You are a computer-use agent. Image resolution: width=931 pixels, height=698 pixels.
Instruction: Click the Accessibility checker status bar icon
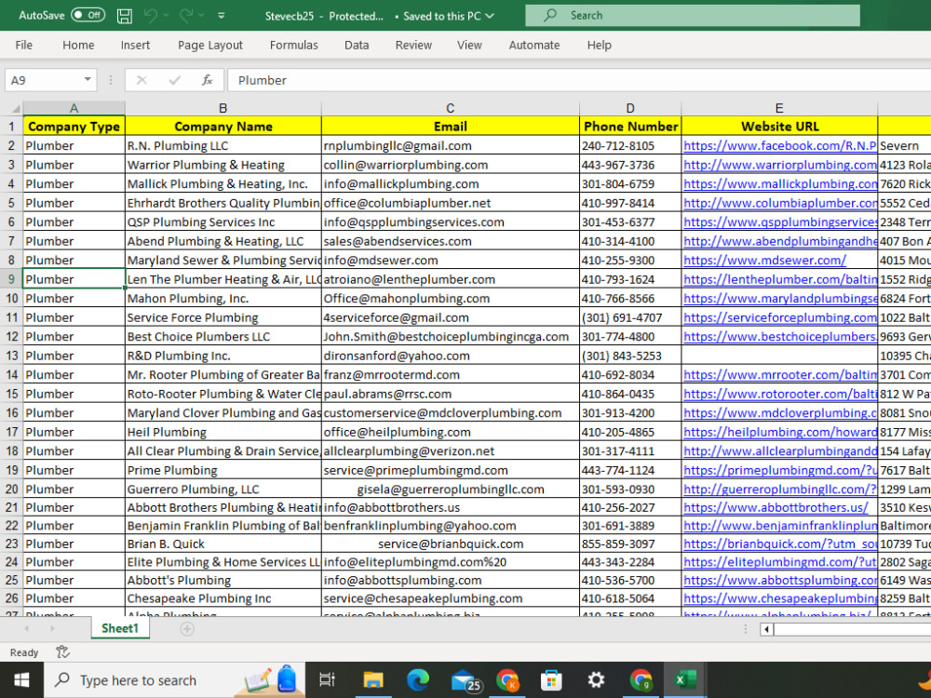[x=62, y=652]
